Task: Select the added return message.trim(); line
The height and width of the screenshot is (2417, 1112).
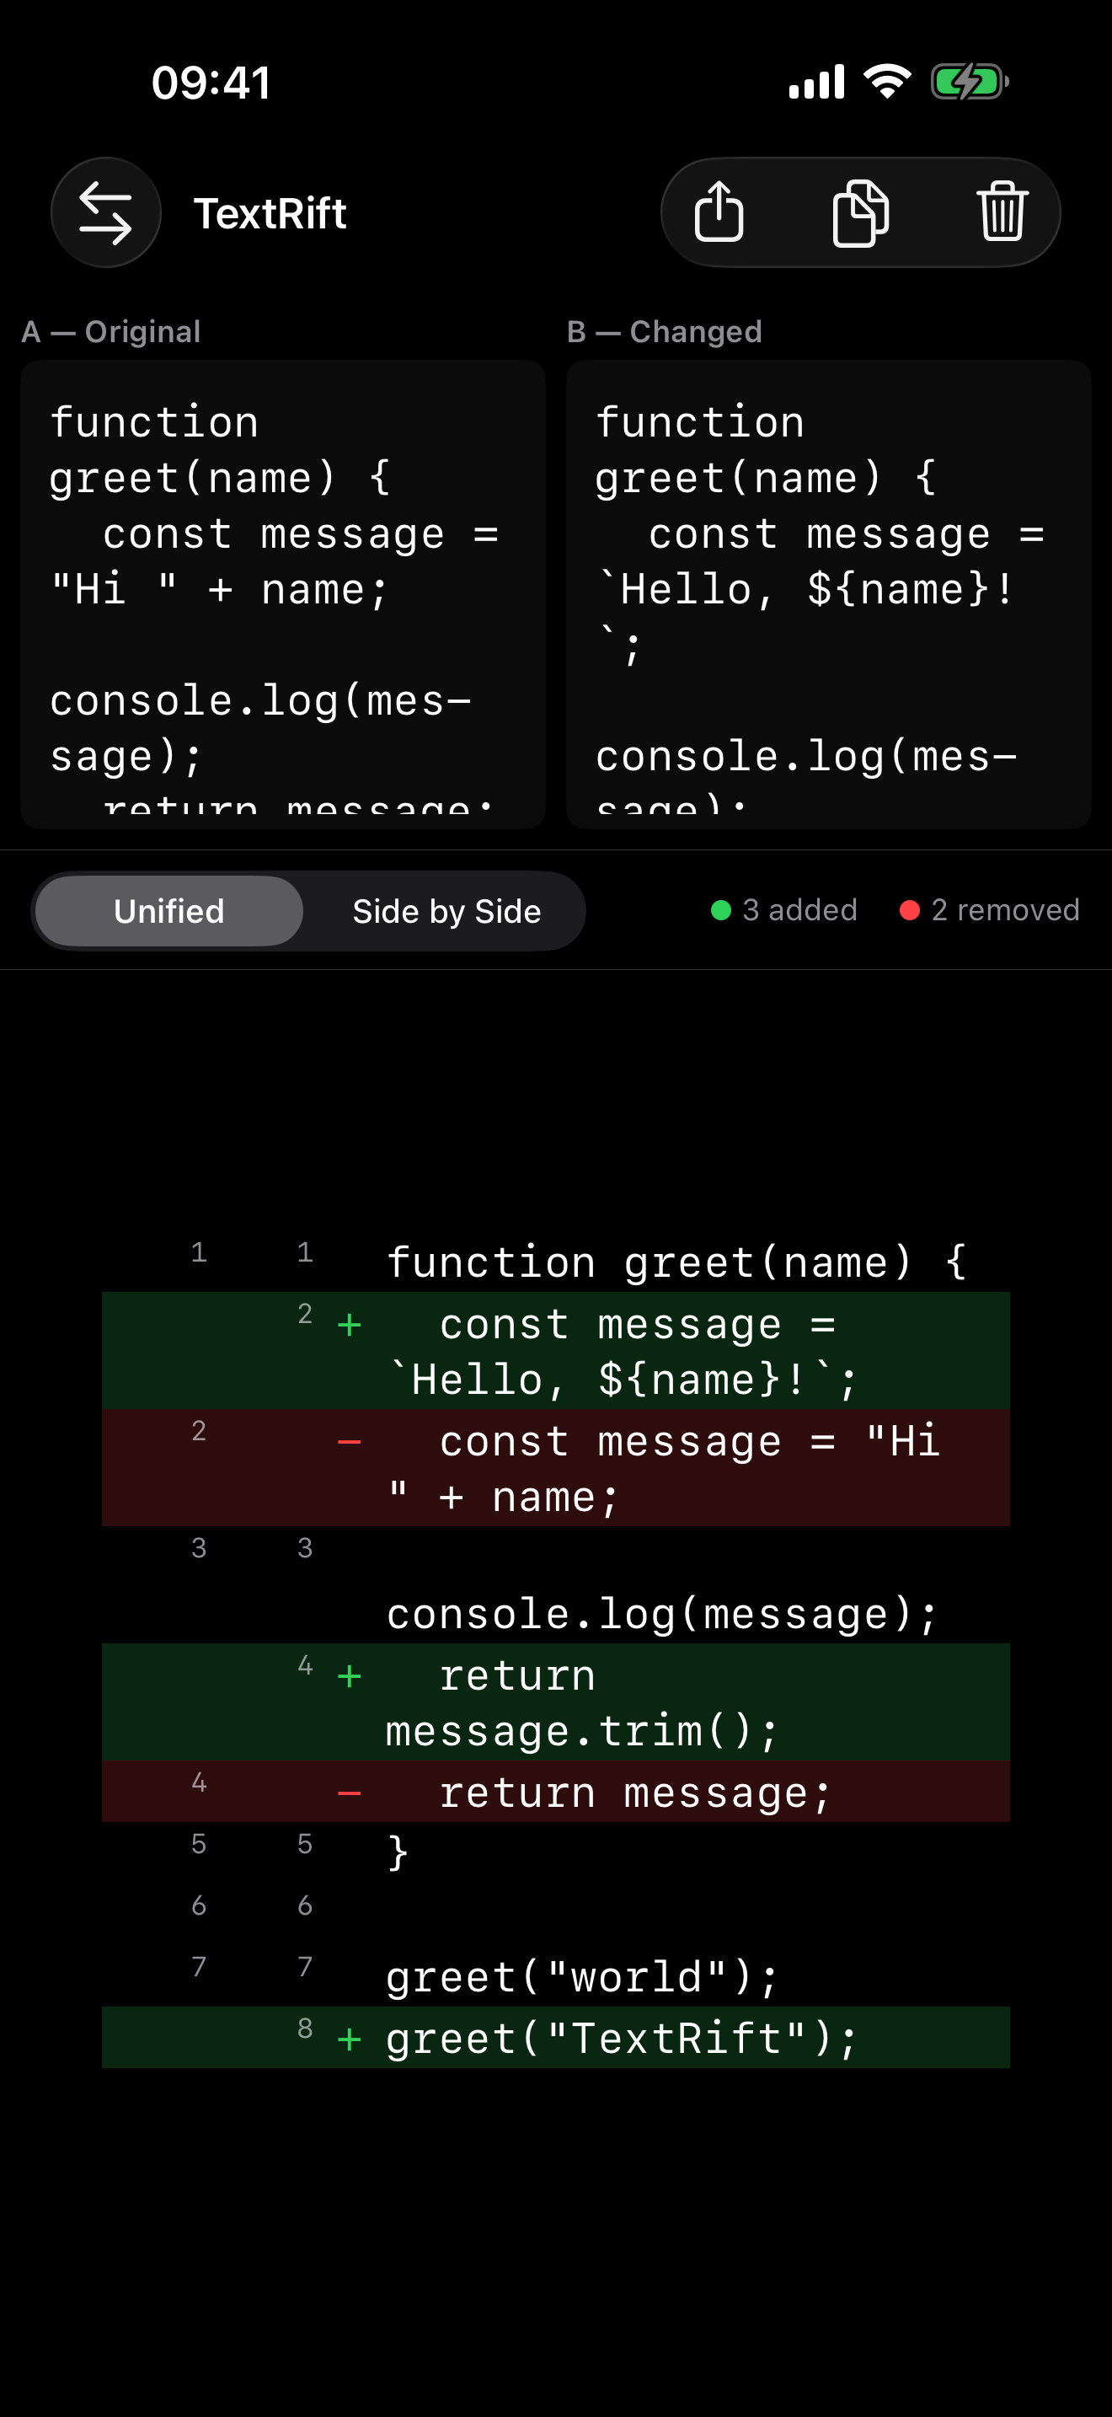Action: 556,1702
